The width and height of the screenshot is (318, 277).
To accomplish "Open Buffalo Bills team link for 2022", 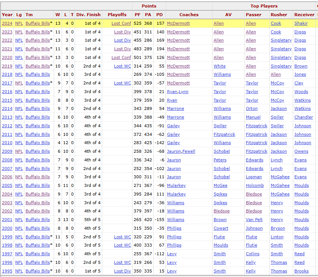I will tap(38, 41).
